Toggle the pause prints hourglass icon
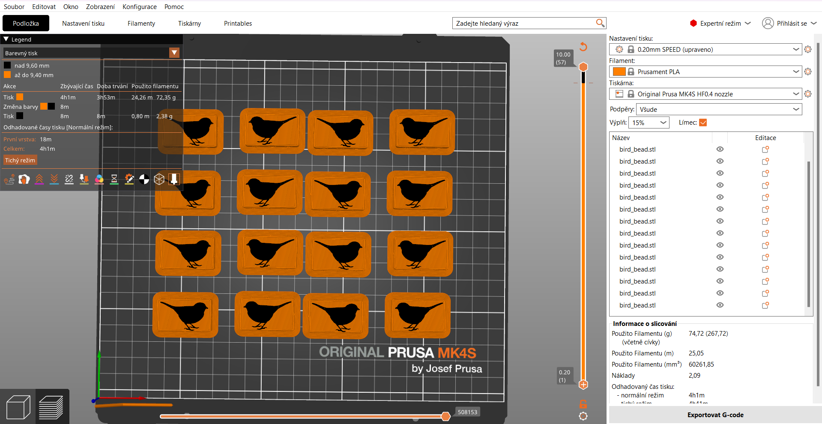This screenshot has height=424, width=822. point(114,179)
